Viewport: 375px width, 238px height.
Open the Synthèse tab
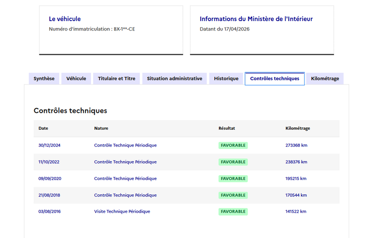pos(44,79)
